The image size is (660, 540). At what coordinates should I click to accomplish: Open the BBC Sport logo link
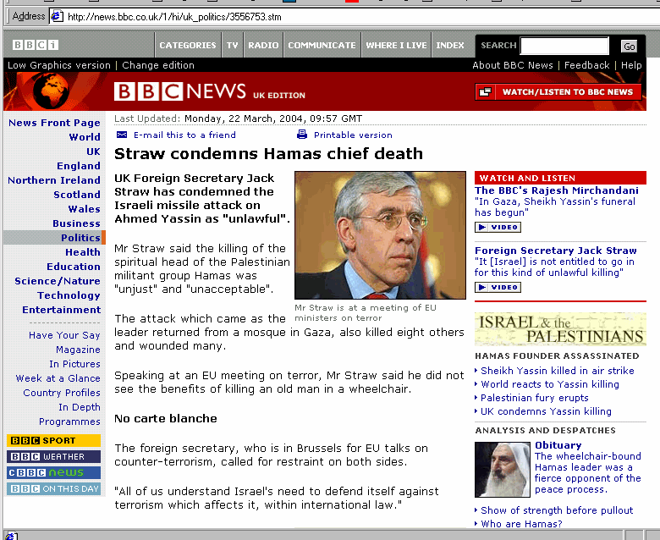pyautogui.click(x=53, y=440)
